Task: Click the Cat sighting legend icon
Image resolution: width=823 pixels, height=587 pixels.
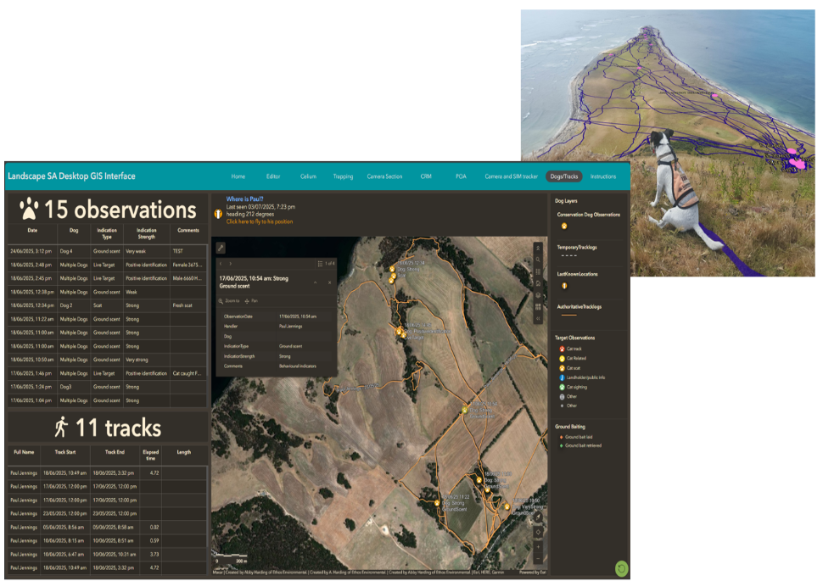Action: [562, 387]
